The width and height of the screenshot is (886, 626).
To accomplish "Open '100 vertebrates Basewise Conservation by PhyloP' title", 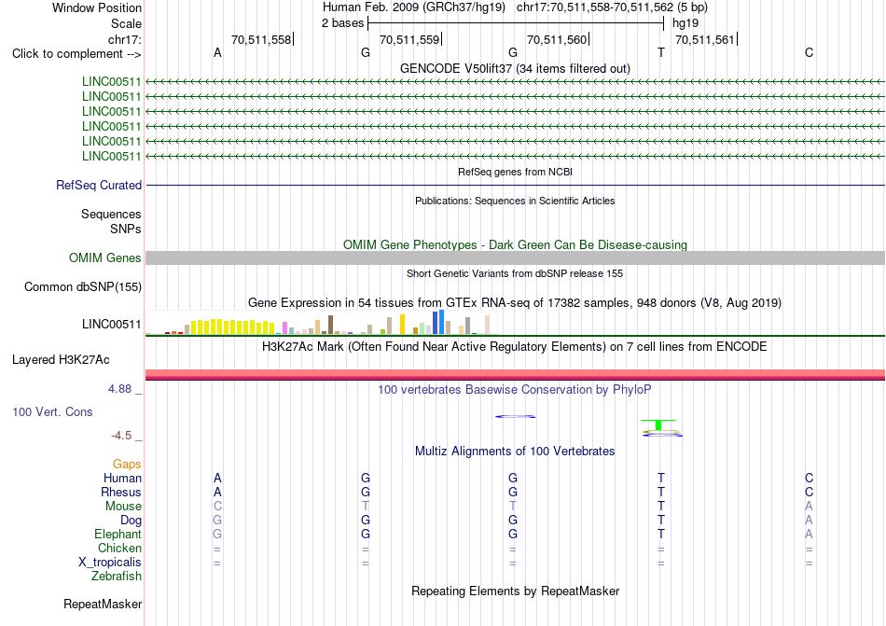I will (x=515, y=389).
